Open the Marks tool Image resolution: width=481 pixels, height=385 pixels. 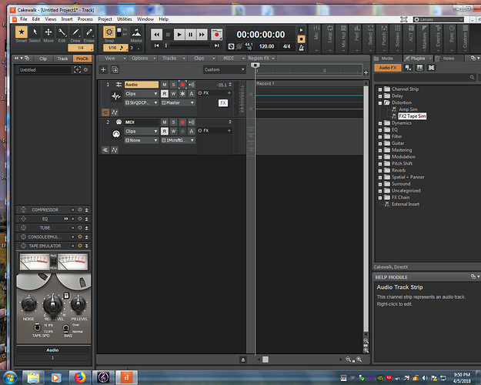tap(136, 32)
